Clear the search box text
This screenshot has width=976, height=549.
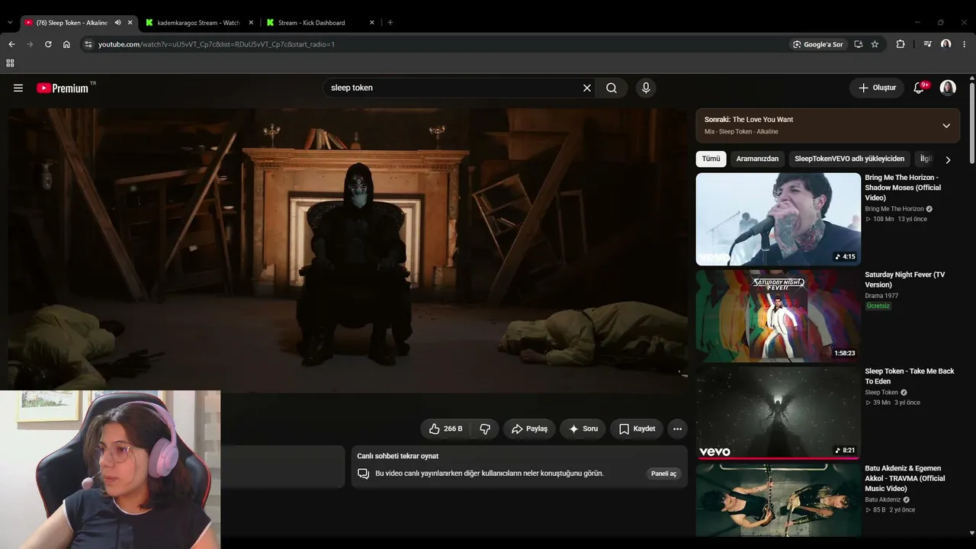tap(587, 88)
